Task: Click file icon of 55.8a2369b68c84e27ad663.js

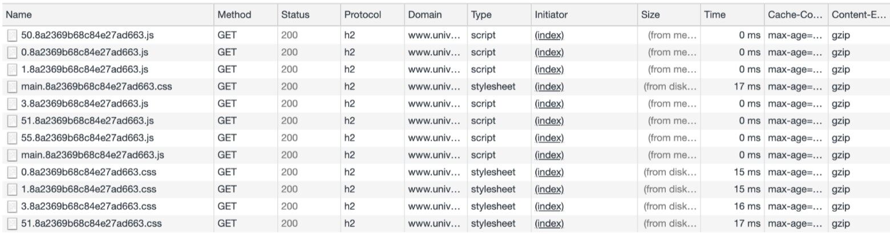Action: tap(12, 138)
